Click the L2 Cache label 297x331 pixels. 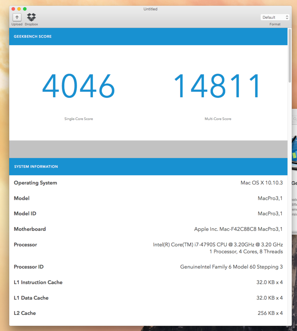coord(25,313)
